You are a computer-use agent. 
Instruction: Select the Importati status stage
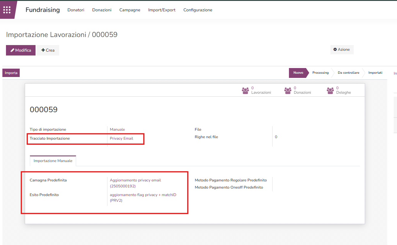(x=375, y=73)
